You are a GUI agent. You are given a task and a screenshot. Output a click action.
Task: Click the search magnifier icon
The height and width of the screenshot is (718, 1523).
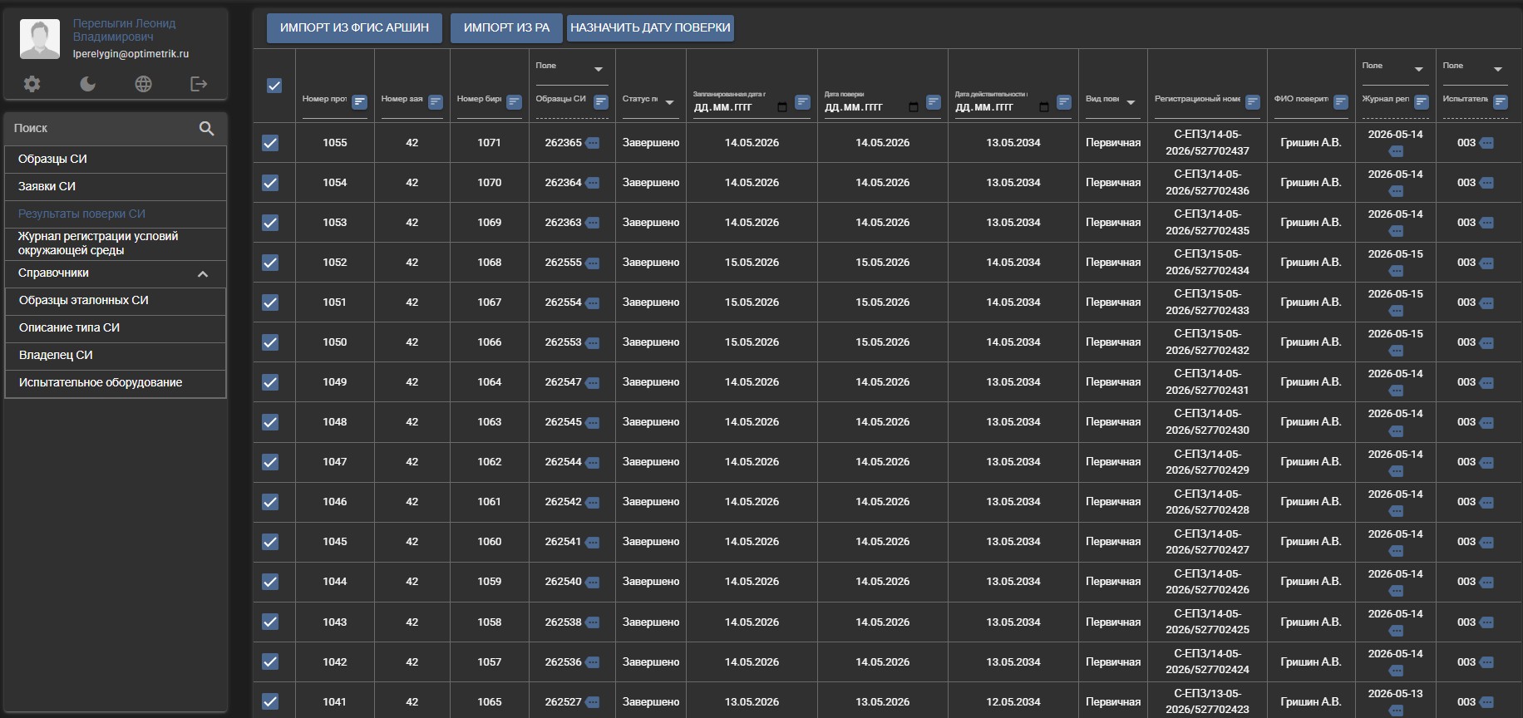[206, 128]
